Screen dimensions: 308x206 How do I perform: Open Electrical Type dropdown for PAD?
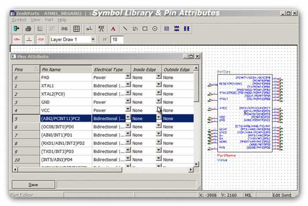(128, 76)
